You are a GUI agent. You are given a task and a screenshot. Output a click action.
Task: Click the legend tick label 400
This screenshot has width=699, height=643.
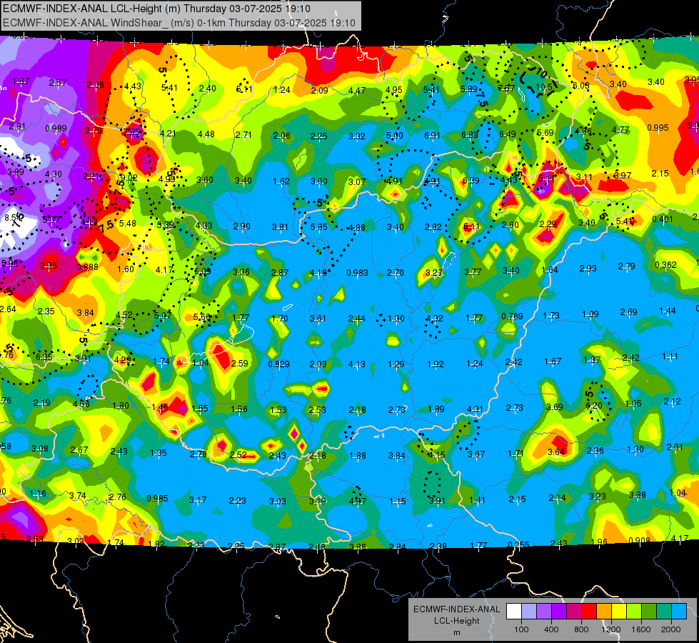click(x=551, y=629)
